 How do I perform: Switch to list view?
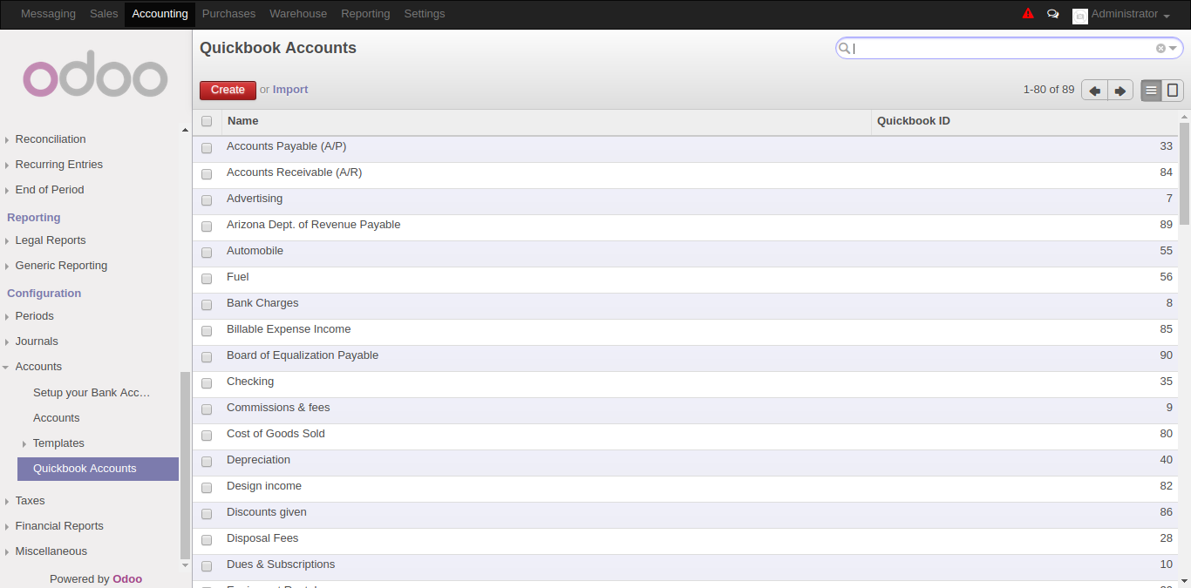click(1152, 91)
